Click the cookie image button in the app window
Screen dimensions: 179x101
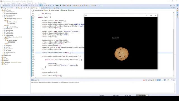click(121, 54)
